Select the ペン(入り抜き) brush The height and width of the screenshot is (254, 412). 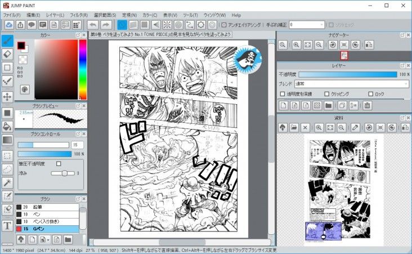(x=47, y=221)
